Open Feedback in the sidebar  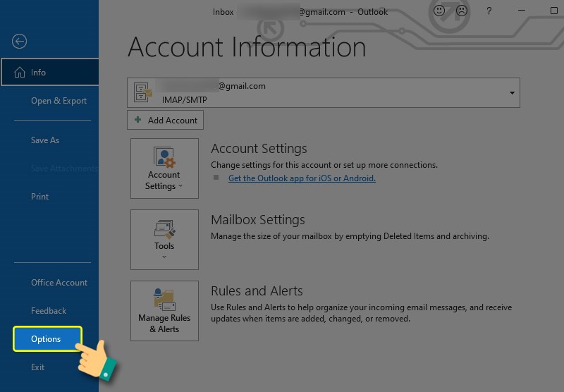point(49,311)
